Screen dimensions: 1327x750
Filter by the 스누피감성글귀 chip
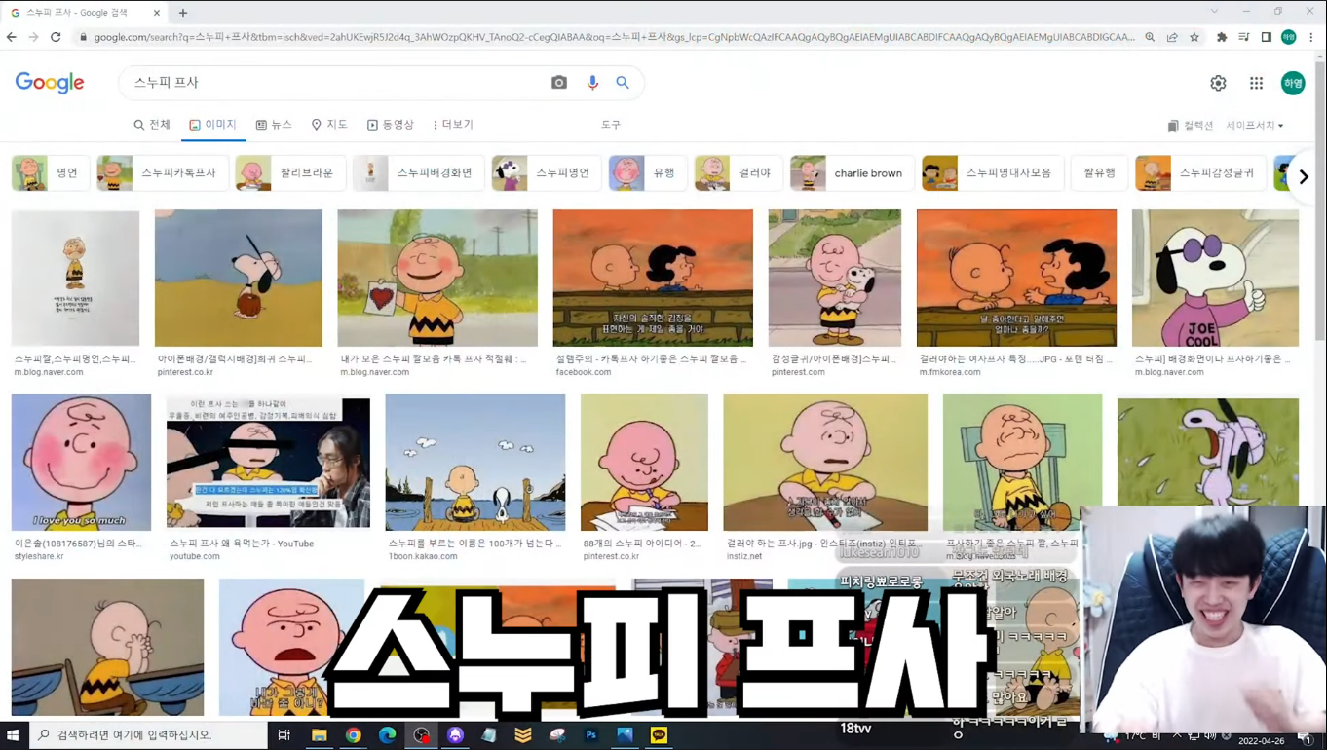click(x=1200, y=173)
